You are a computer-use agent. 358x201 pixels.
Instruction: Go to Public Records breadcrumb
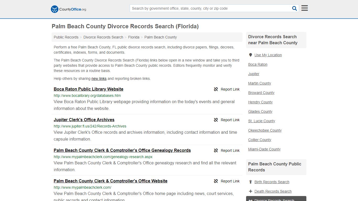tap(66, 37)
